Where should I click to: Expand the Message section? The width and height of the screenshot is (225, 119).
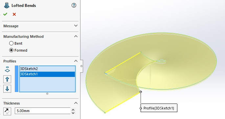pos(76,26)
